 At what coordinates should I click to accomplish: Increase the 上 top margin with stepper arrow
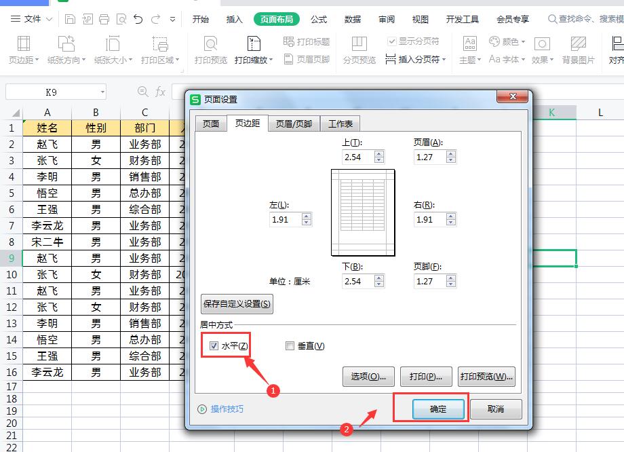coord(379,153)
